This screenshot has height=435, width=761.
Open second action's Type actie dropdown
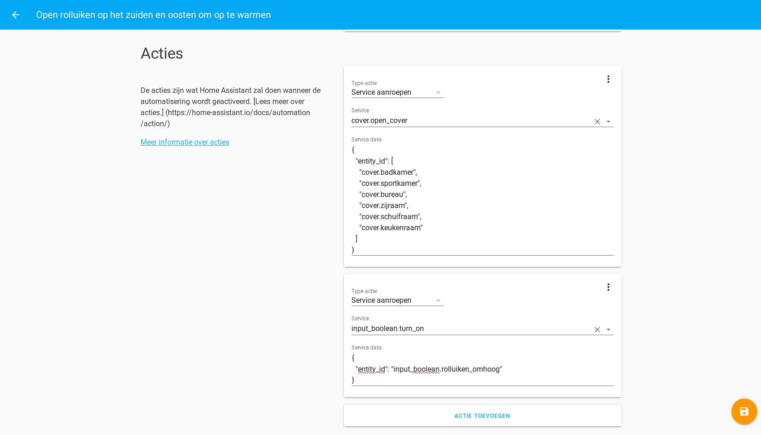397,300
